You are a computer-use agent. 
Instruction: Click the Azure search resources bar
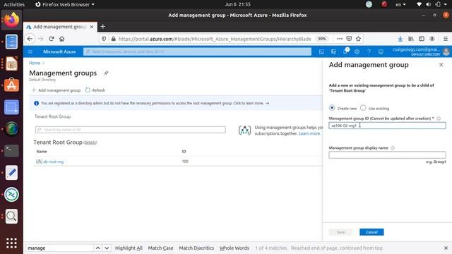pyautogui.click(x=197, y=52)
